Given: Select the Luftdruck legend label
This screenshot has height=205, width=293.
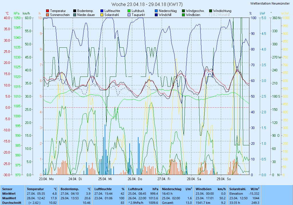Looking at the screenshot, I should pyautogui.click(x=138, y=11).
